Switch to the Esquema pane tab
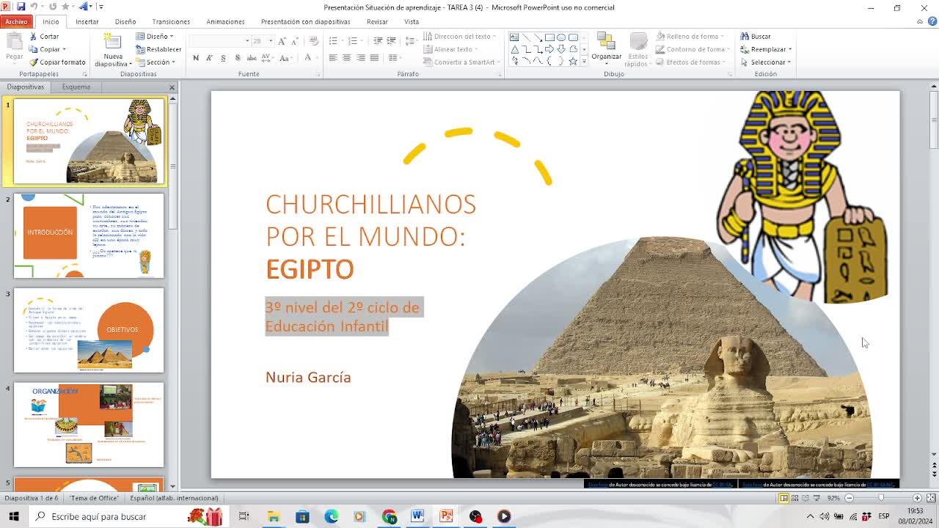 click(x=76, y=87)
